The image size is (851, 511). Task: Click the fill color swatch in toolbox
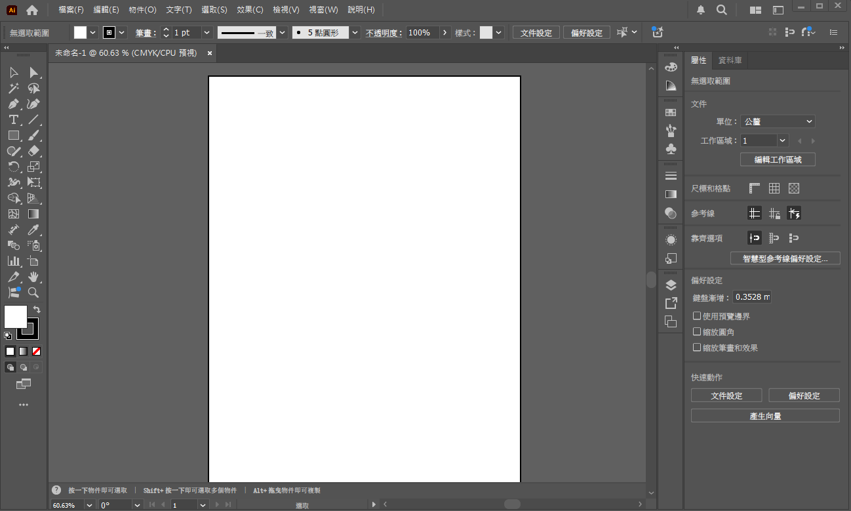(16, 317)
